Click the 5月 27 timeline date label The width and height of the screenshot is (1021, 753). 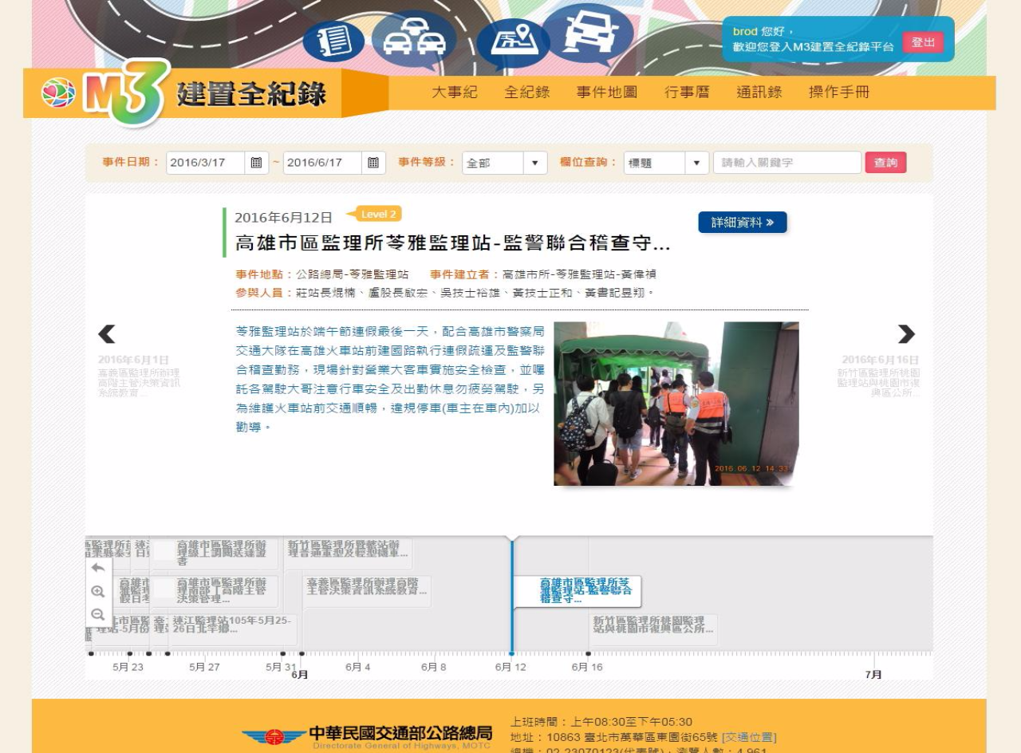[x=204, y=667]
